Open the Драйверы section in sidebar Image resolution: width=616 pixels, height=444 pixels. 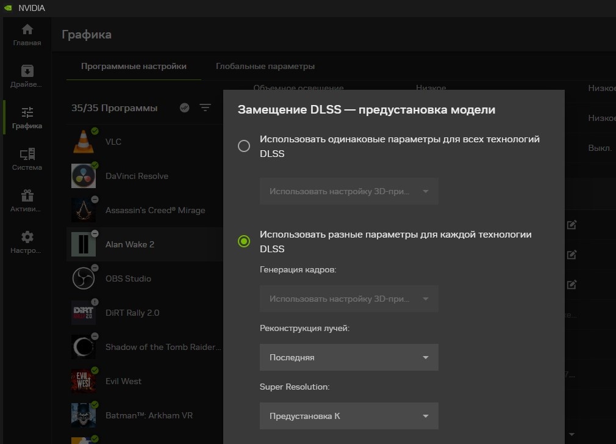click(27, 76)
